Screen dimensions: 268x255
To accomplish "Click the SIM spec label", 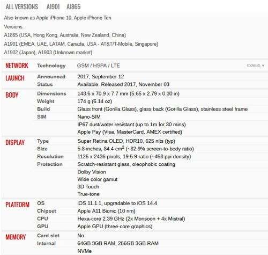I will tap(42, 116).
